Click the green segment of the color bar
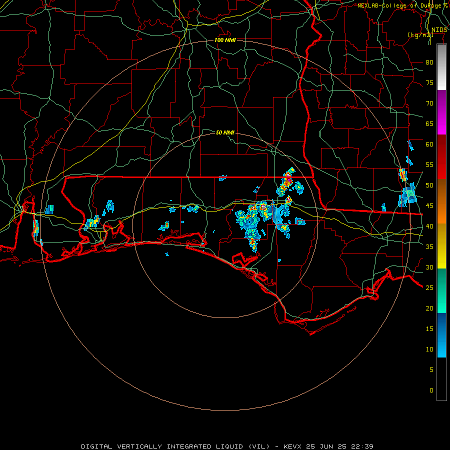This screenshot has height=450, width=450. [x=441, y=290]
